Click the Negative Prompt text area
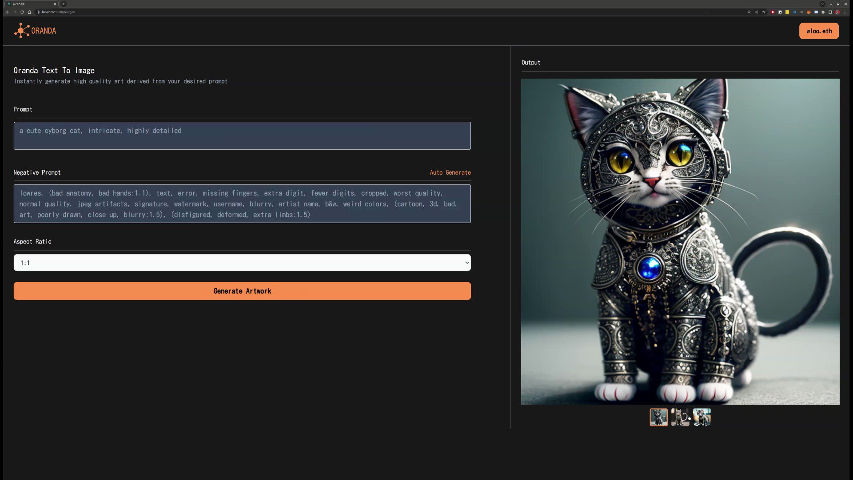Image resolution: width=853 pixels, height=480 pixels. (x=242, y=204)
